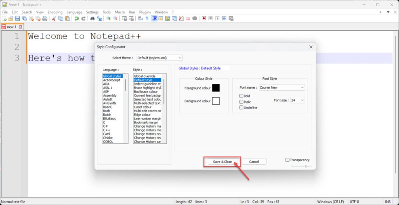Enable the Italic checkbox
The height and width of the screenshot is (205, 399).
pyautogui.click(x=241, y=102)
